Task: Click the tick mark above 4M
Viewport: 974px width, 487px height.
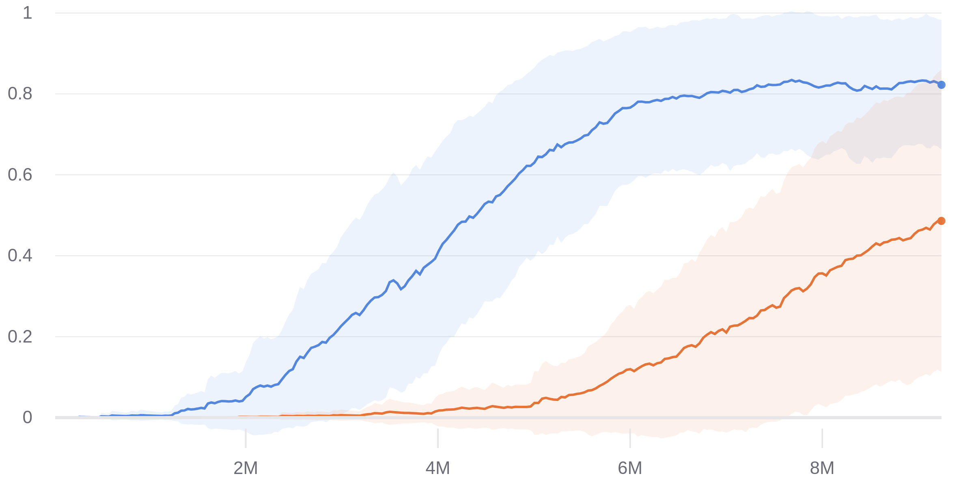Action: pyautogui.click(x=437, y=438)
